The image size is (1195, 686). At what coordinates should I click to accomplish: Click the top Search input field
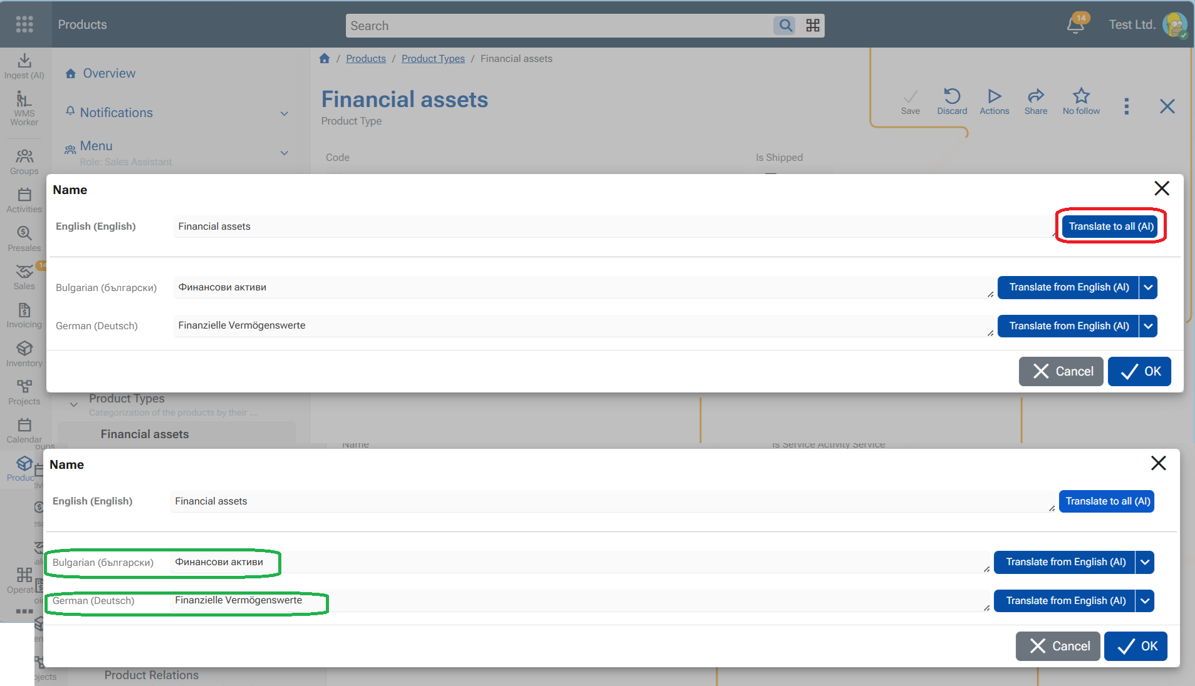[558, 26]
